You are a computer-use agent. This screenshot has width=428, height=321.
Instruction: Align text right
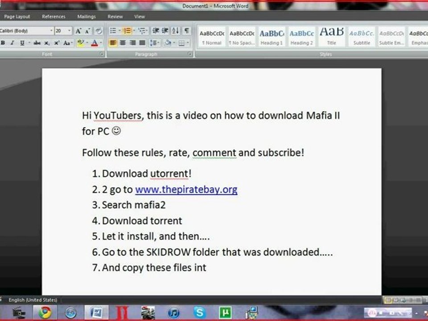click(x=133, y=43)
